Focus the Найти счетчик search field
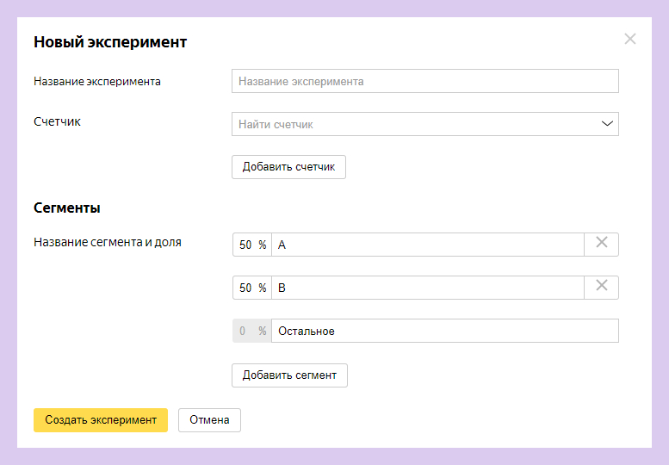 [413, 124]
